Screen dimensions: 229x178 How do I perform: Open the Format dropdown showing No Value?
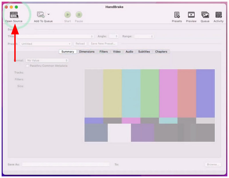point(47,60)
